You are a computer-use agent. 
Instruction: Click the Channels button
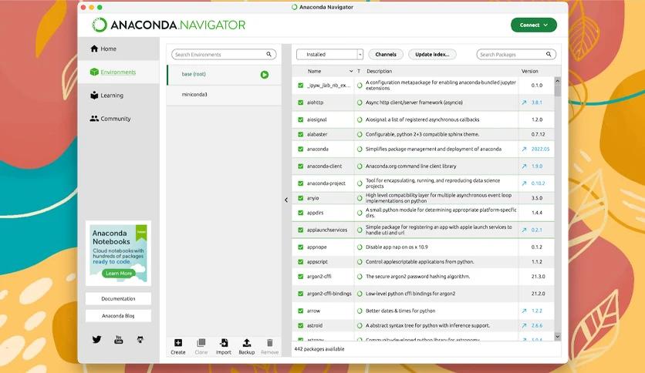click(x=386, y=54)
